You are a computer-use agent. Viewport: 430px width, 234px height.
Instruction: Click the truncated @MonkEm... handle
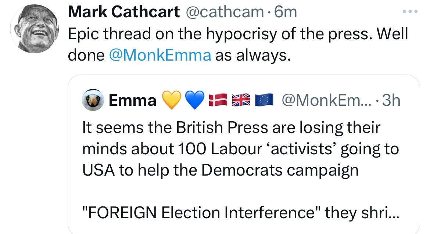(326, 100)
